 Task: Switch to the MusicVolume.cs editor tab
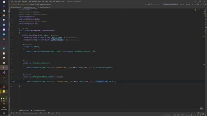(30, 7)
